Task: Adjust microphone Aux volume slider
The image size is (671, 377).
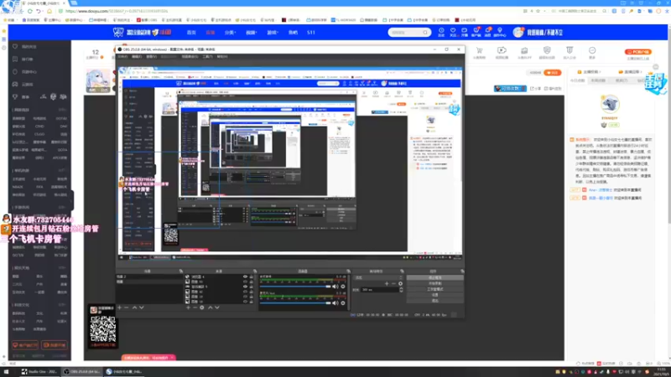Action: 295,302
